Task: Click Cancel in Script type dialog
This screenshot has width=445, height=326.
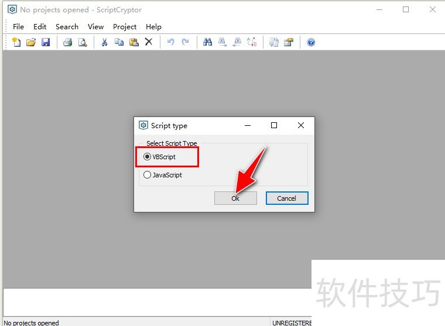Action: coord(287,198)
